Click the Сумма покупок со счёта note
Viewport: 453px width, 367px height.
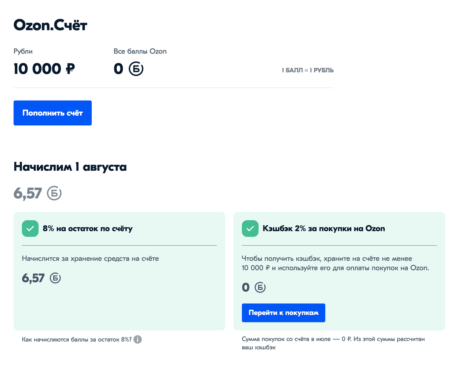tap(333, 343)
